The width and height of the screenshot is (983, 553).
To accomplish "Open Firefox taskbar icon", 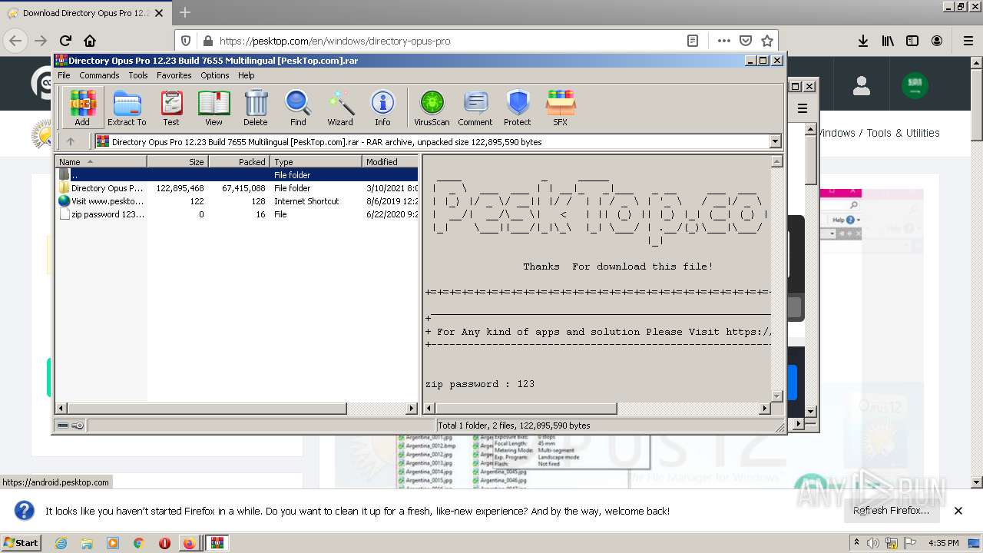I will tap(189, 543).
